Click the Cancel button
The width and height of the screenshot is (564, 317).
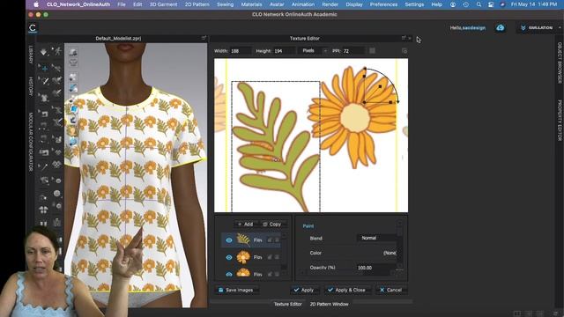391,290
